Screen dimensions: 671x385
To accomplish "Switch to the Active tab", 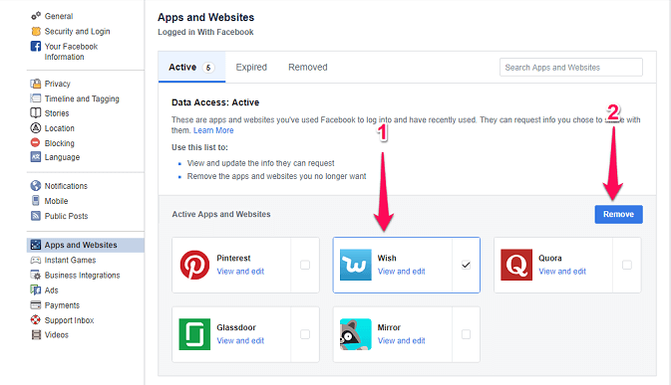I will click(x=191, y=67).
